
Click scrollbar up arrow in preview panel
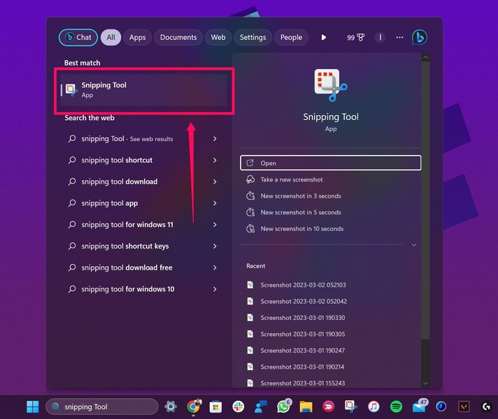coord(425,57)
